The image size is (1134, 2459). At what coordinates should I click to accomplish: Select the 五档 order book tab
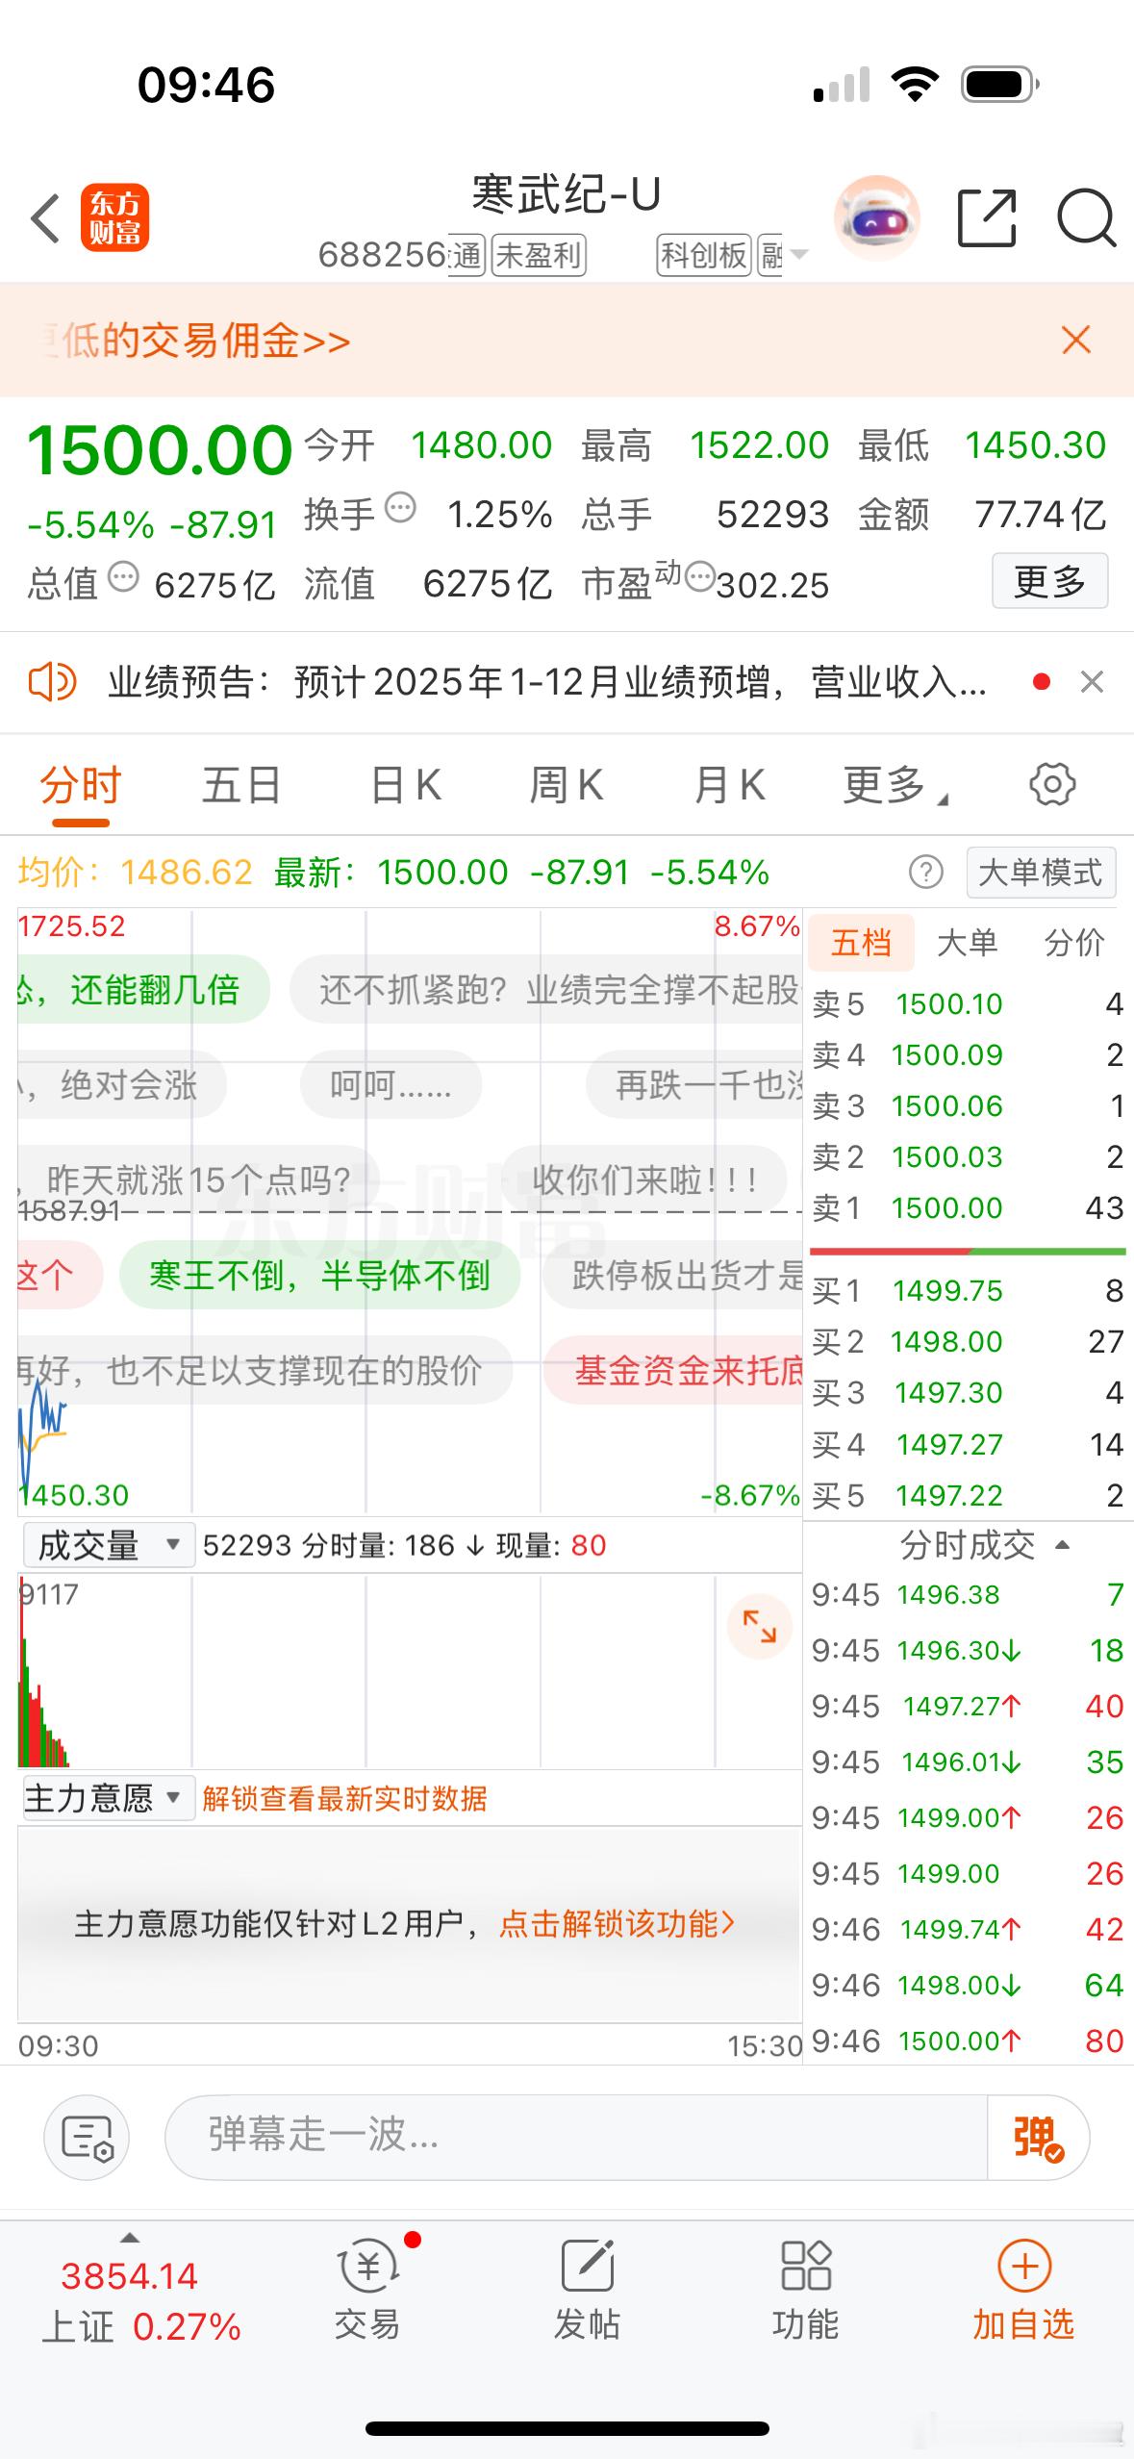861,943
